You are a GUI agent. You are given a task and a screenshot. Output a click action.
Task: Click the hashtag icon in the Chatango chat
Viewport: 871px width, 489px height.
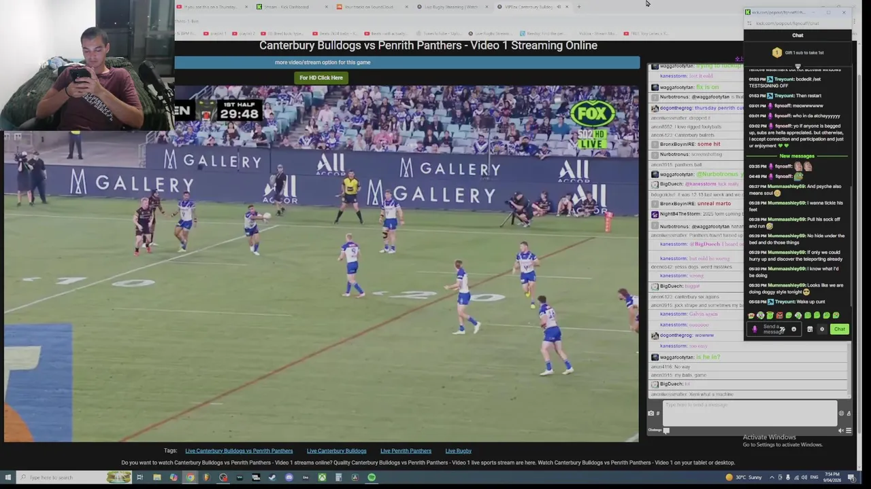[658, 413]
